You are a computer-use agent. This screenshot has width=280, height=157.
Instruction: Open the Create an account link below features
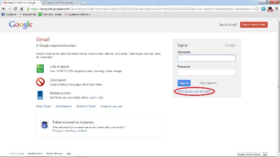click(x=111, y=106)
